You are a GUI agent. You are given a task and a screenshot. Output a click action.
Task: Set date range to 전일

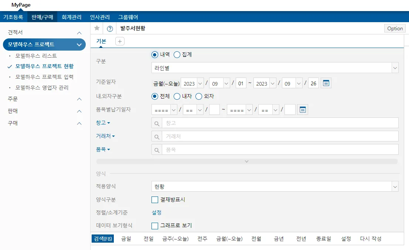point(149,239)
